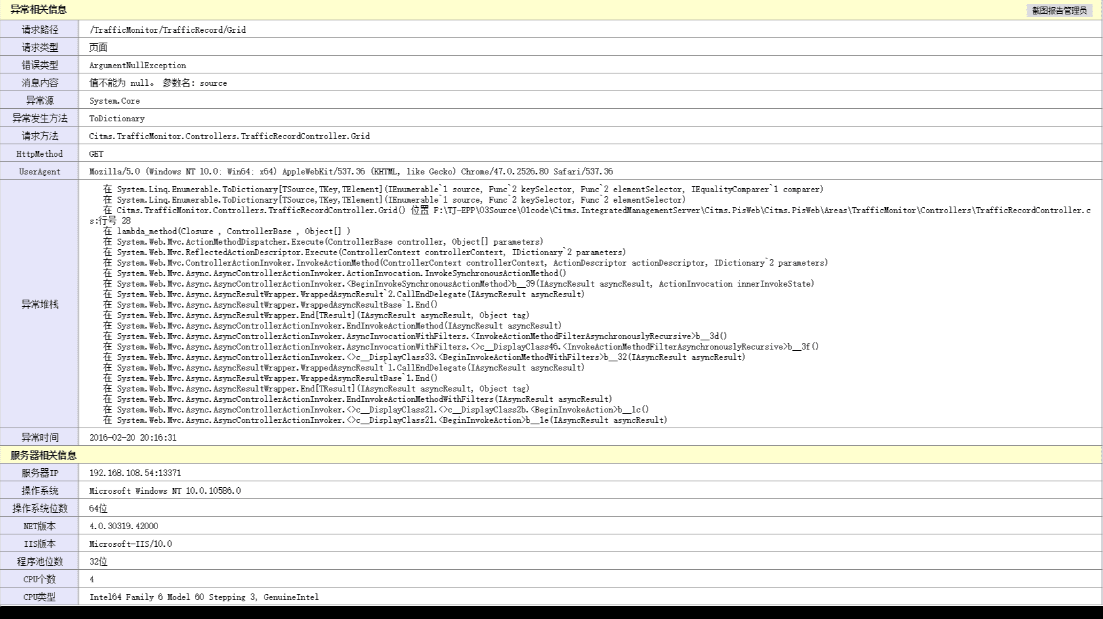Click the 消息内容 label cell

click(x=39, y=83)
